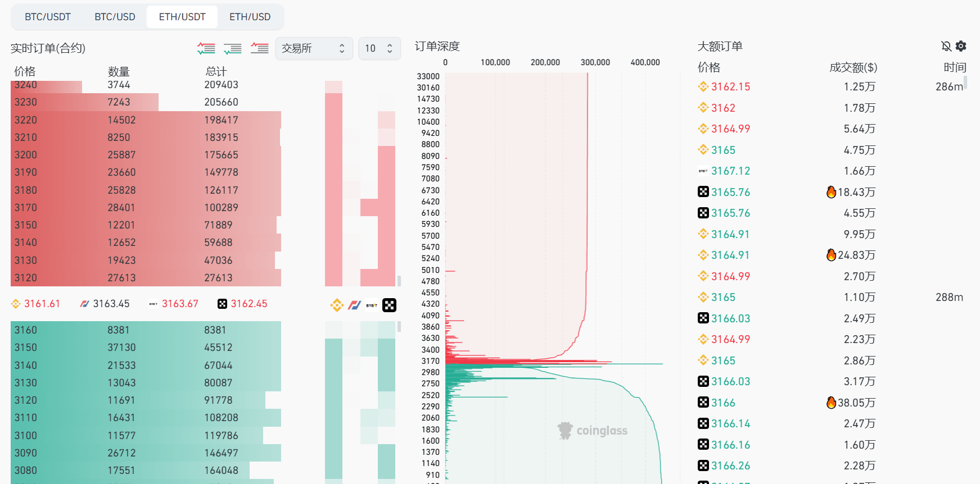Click Bybit icon in 3167.12 large order row
This screenshot has height=484, width=980.
(x=703, y=171)
